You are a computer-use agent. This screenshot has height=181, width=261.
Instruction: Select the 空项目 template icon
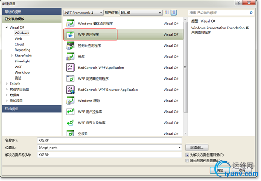(x=70, y=133)
